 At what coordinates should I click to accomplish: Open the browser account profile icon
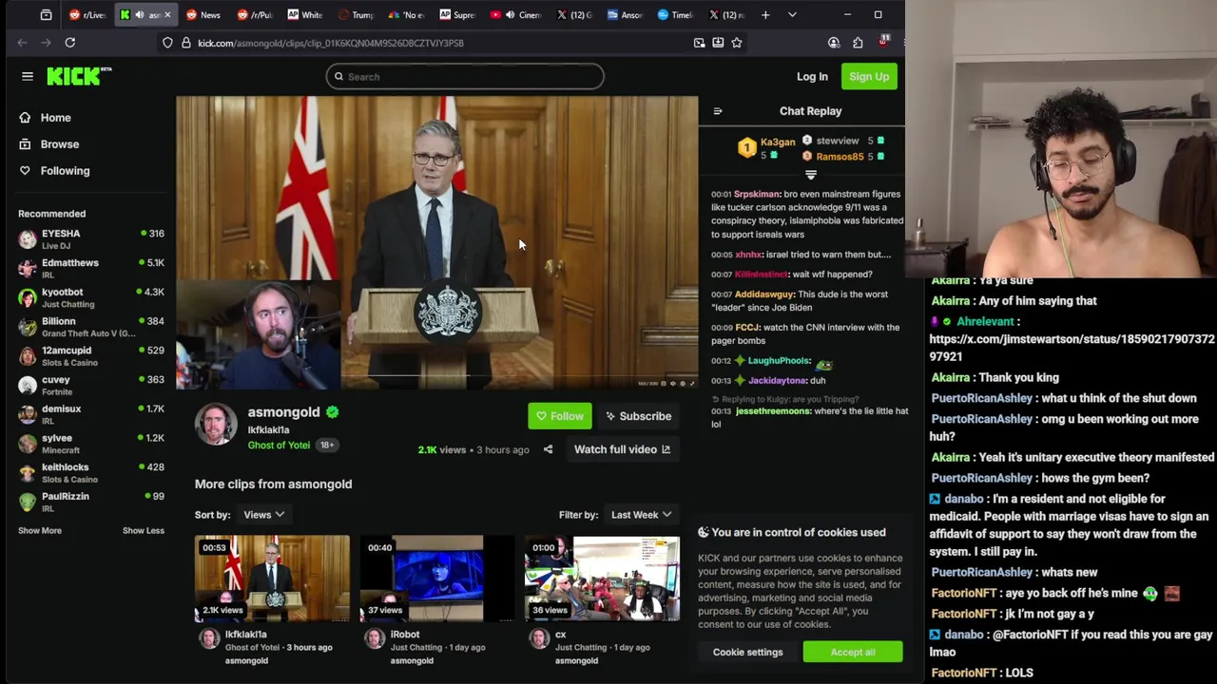[834, 43]
